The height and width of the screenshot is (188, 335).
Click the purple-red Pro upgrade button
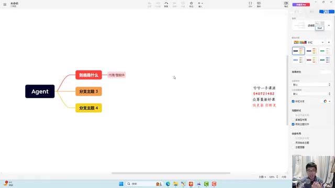point(301,5)
